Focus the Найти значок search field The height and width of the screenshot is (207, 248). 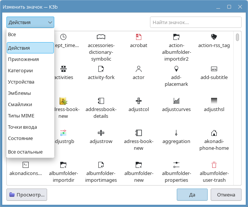196,23
